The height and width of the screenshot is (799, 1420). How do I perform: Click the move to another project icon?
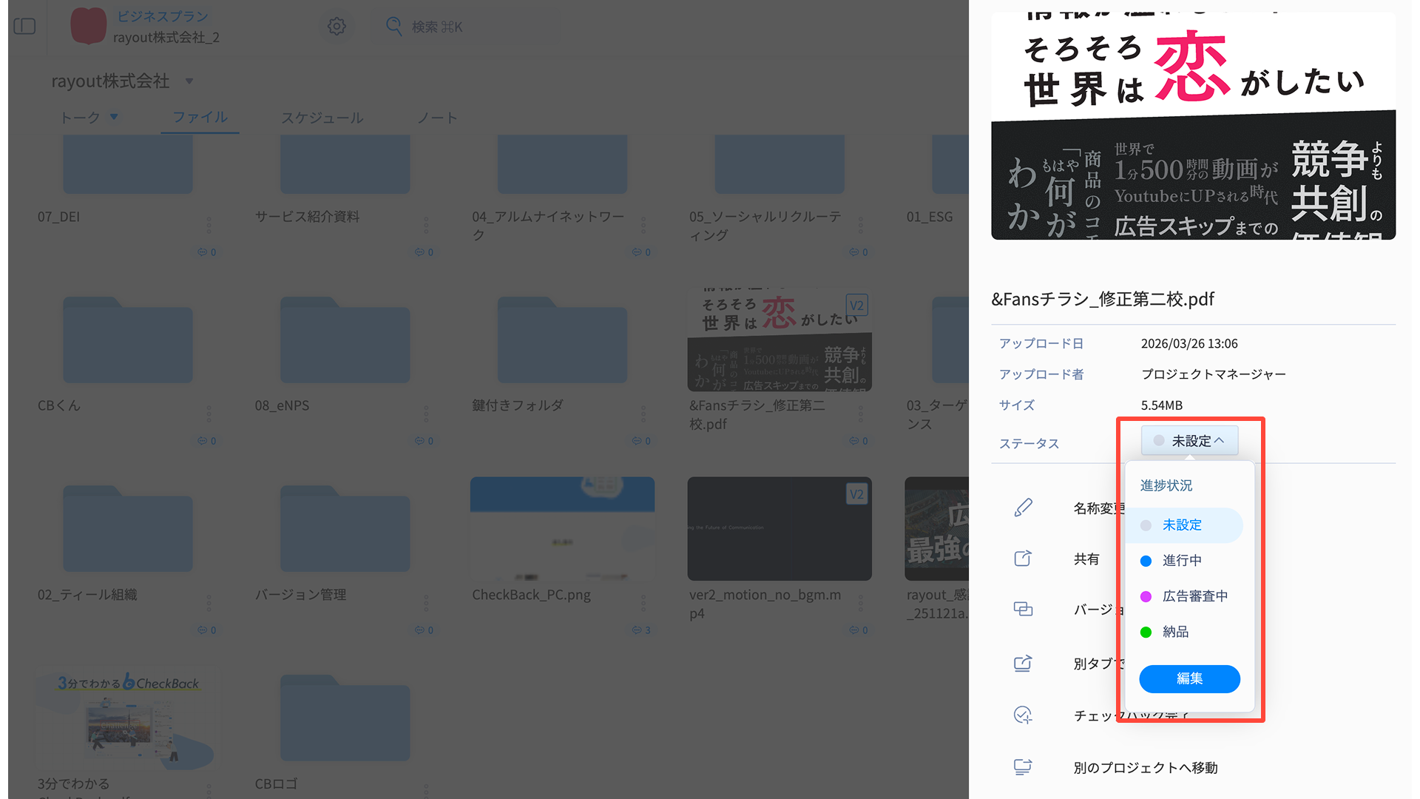point(1023,767)
